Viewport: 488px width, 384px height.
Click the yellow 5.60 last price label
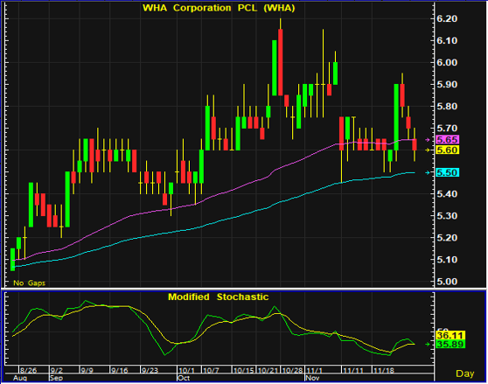[x=448, y=150]
